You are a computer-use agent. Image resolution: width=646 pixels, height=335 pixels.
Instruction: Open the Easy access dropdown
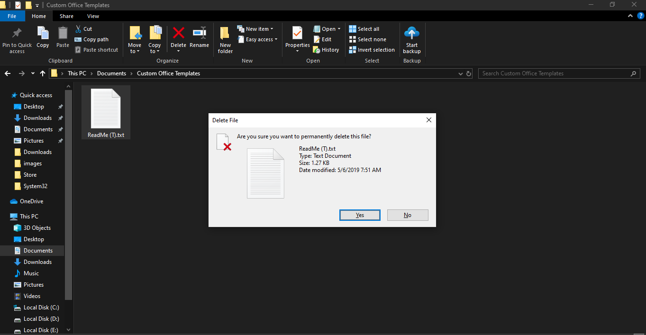pyautogui.click(x=257, y=39)
